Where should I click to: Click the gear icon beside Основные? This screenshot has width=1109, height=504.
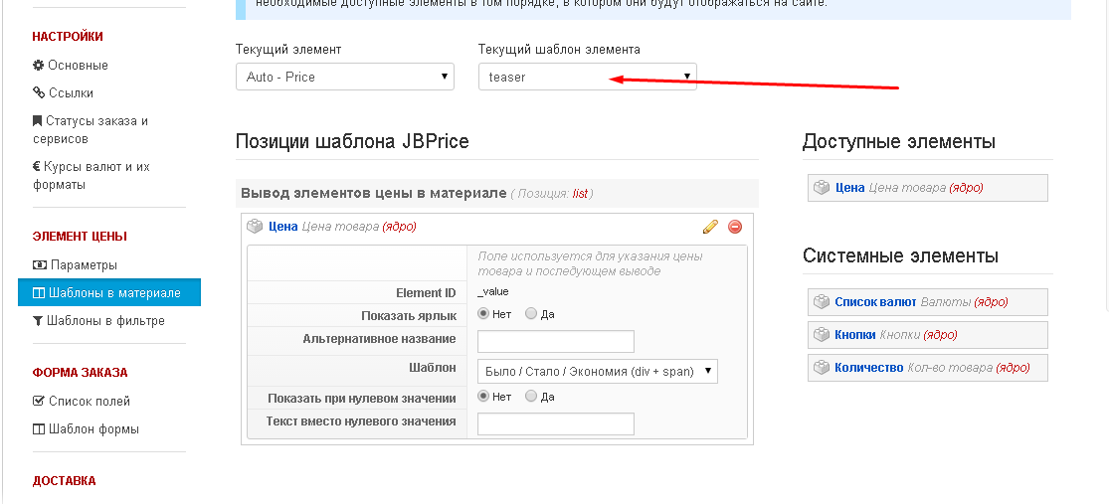tap(39, 66)
